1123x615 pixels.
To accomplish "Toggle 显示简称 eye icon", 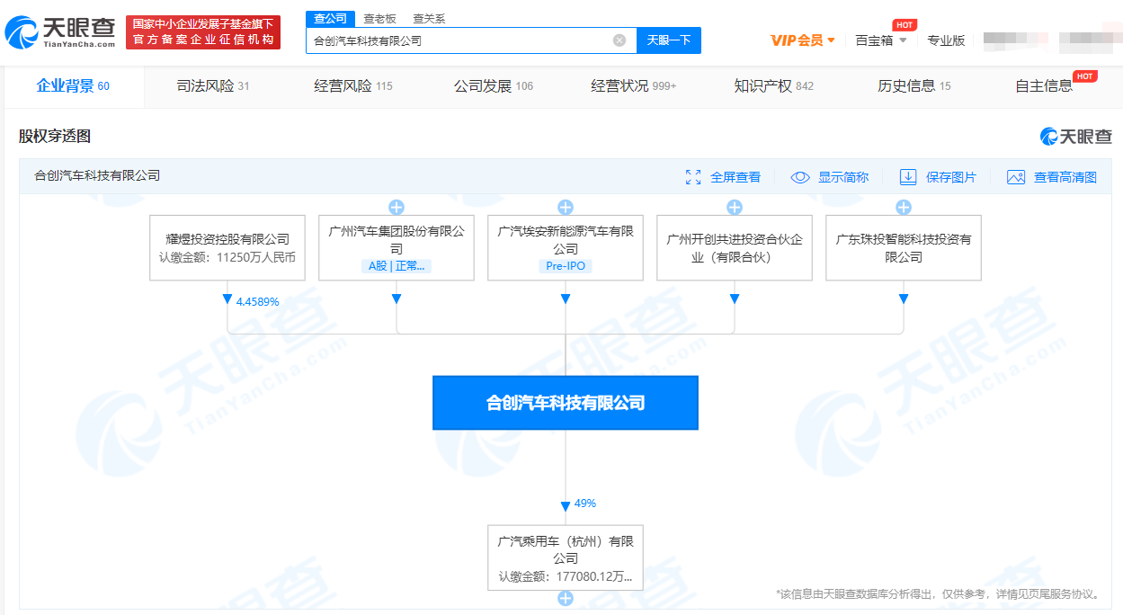I will 800,177.
